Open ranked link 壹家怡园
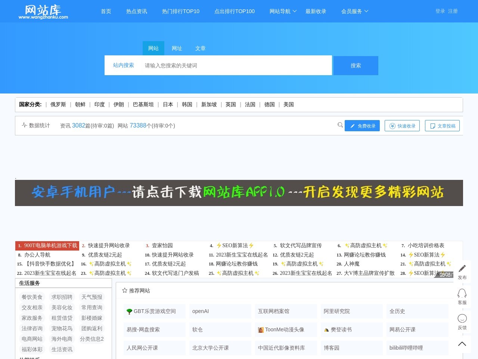Image resolution: width=478 pixels, height=359 pixels. 162,246
